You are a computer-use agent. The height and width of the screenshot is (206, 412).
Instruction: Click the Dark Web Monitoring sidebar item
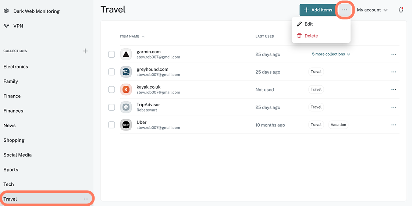pyautogui.click(x=36, y=11)
